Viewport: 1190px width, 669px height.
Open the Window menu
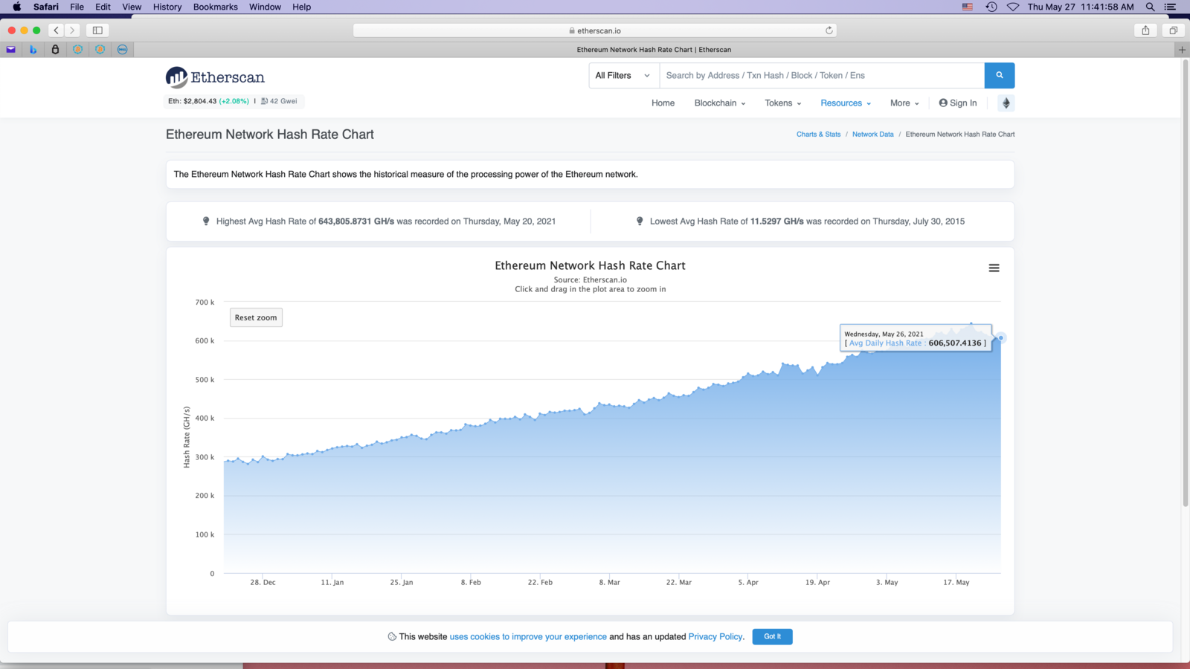click(x=265, y=7)
